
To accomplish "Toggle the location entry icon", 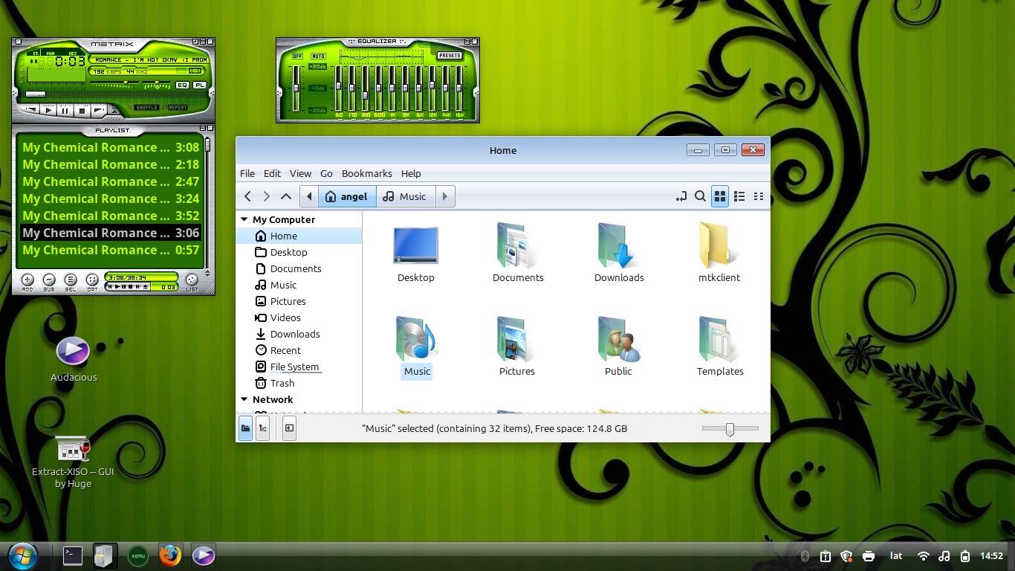I will pyautogui.click(x=681, y=196).
